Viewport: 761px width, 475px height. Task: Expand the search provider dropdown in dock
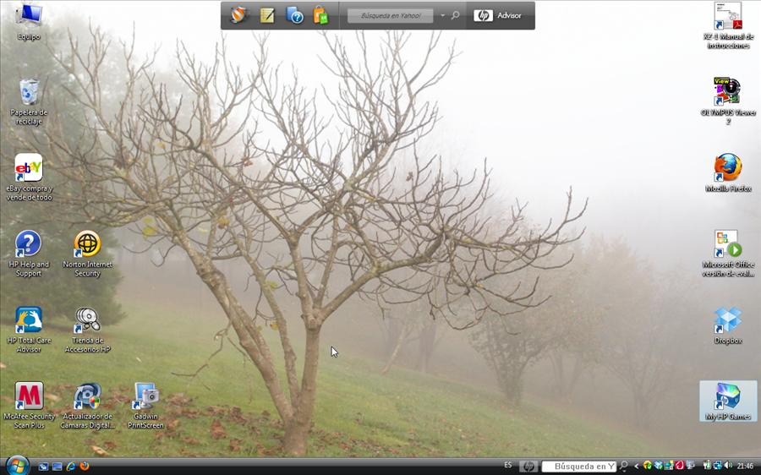(442, 15)
